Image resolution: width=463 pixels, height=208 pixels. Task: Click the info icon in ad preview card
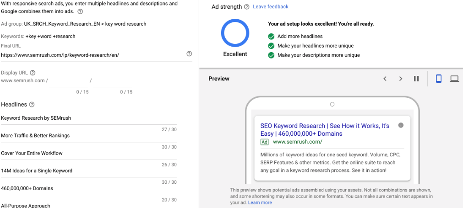coord(401,125)
